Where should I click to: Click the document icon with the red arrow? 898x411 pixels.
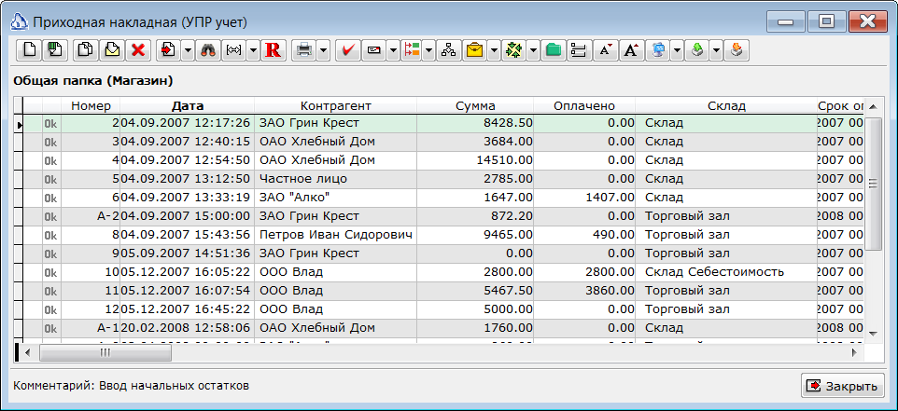tap(168, 50)
